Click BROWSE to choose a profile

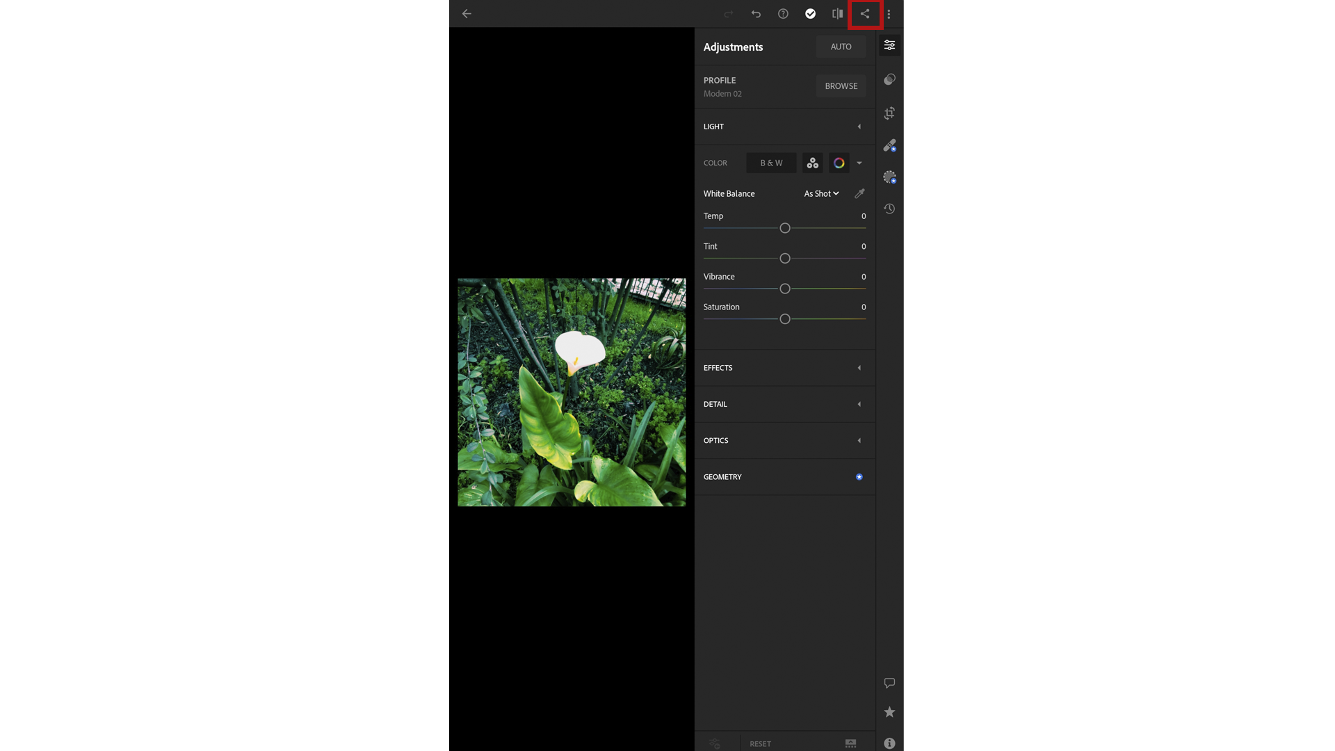click(841, 86)
